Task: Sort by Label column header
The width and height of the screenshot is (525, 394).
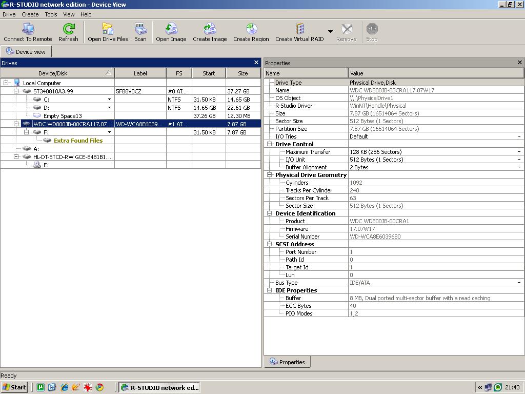Action: [x=140, y=73]
